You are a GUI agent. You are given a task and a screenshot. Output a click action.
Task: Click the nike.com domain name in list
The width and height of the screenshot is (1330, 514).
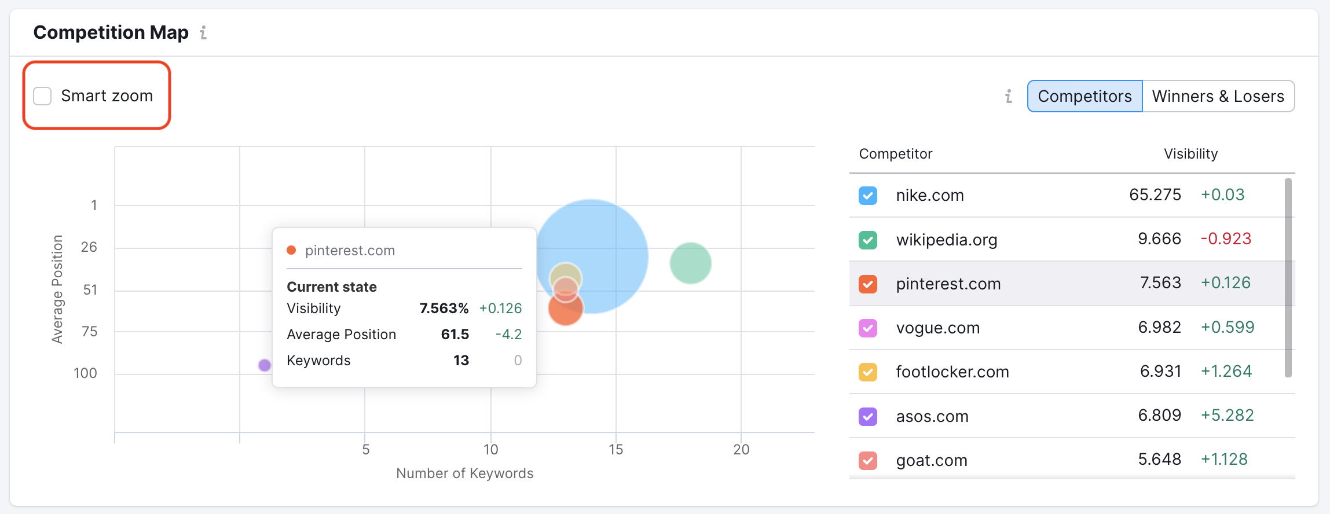click(929, 196)
